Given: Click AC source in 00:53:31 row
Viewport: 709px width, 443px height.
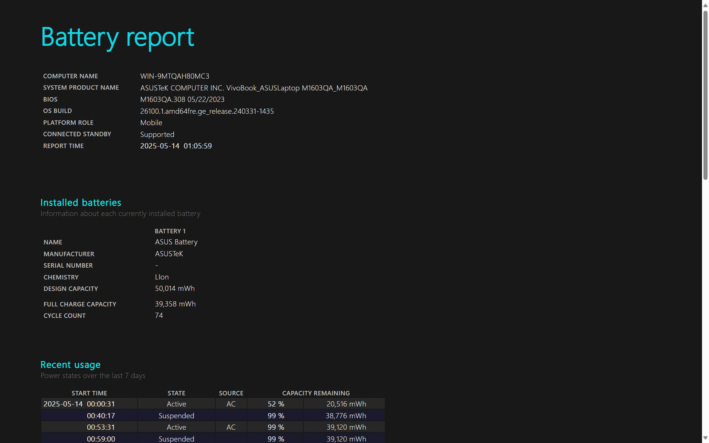Looking at the screenshot, I should pyautogui.click(x=231, y=427).
